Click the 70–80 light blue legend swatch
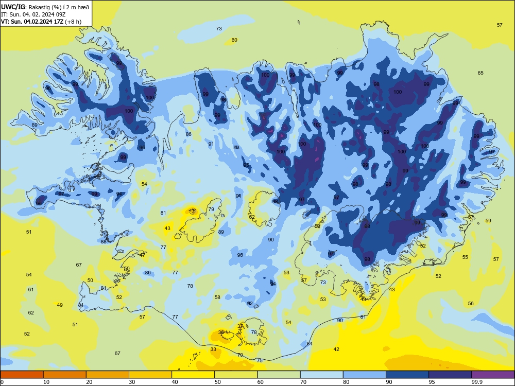 321,375
